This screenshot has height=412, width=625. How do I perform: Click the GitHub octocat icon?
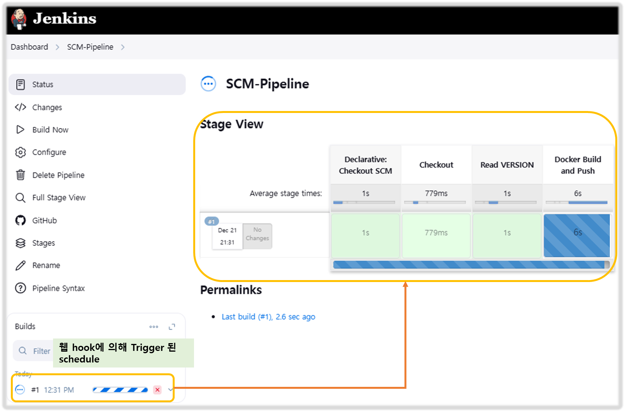(21, 221)
